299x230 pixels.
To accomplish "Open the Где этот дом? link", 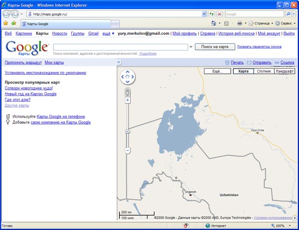I will coord(17,100).
